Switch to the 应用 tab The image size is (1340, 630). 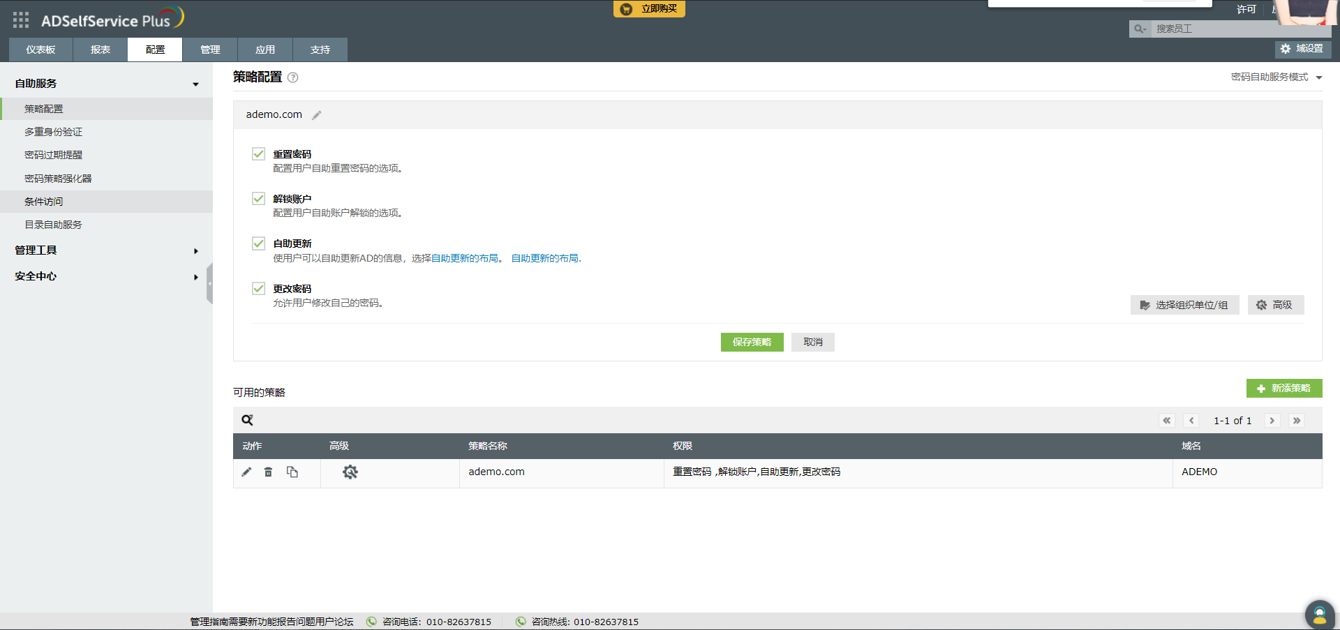click(265, 50)
